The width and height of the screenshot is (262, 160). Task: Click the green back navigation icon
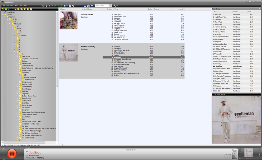point(6,9)
